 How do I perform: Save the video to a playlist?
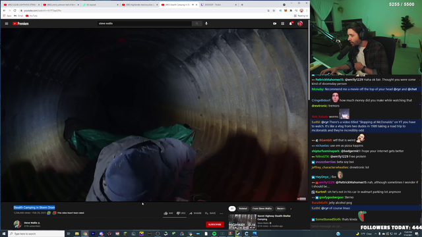pos(210,213)
